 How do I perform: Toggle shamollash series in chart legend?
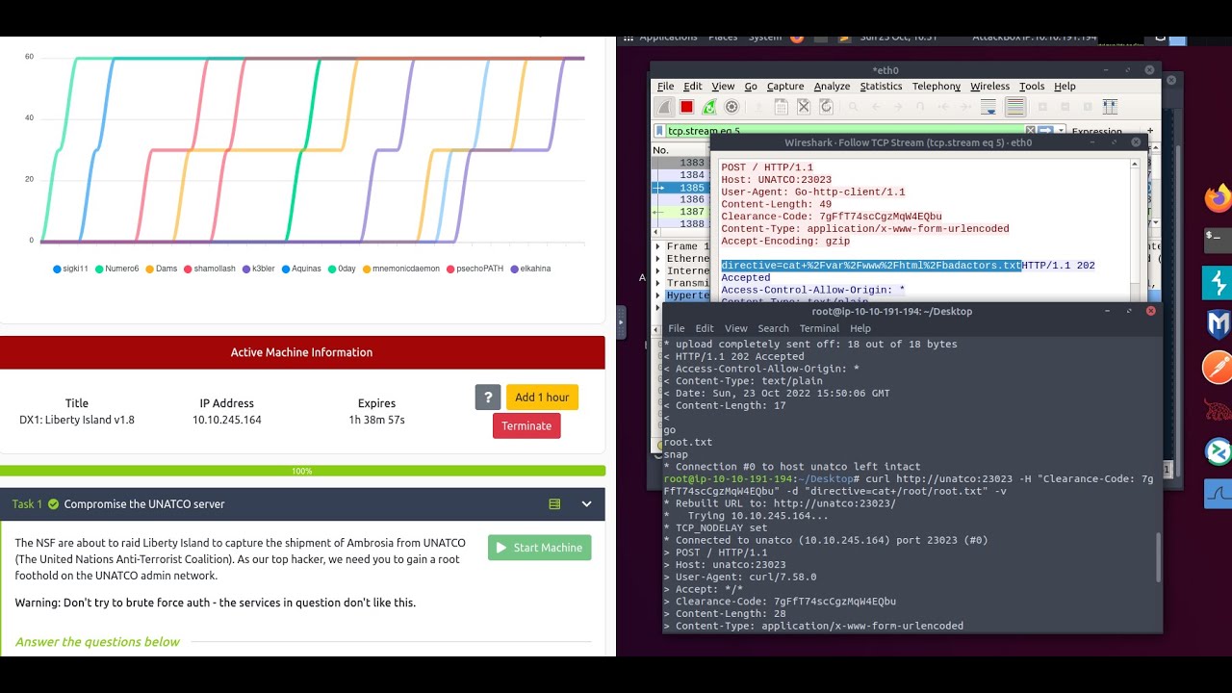click(210, 269)
